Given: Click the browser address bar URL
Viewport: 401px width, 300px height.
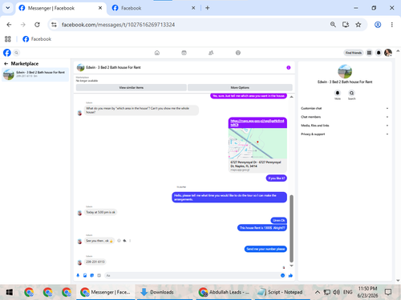Looking at the screenshot, I should pyautogui.click(x=118, y=25).
